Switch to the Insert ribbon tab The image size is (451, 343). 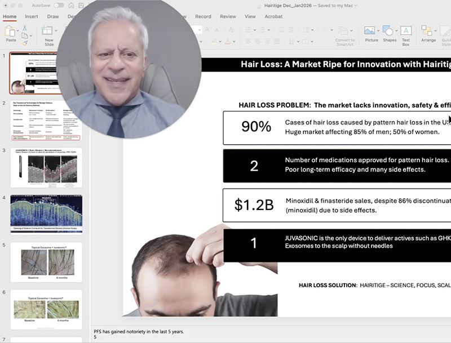[32, 16]
